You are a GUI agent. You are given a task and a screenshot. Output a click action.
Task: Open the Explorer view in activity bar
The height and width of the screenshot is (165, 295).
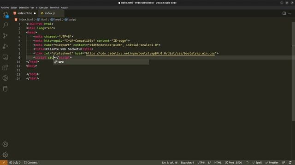pyautogui.click(x=5, y=15)
